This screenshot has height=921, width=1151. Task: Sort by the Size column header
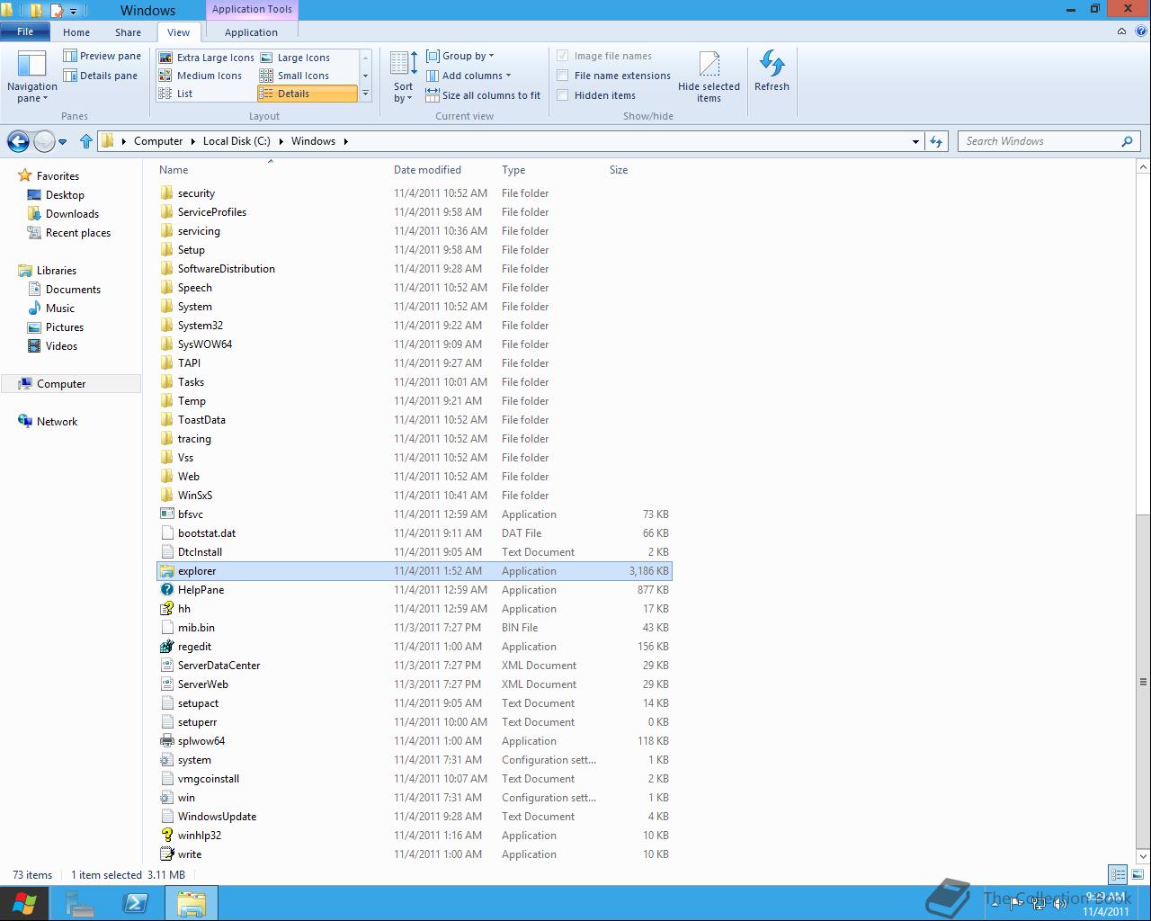tap(619, 170)
